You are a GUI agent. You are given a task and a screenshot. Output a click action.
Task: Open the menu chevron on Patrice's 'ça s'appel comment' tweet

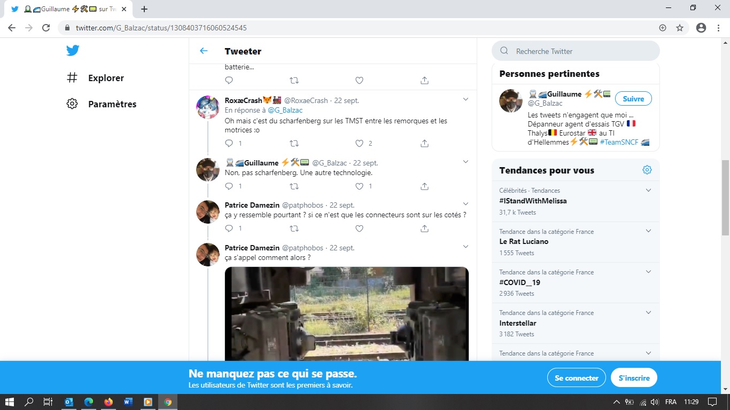click(465, 247)
